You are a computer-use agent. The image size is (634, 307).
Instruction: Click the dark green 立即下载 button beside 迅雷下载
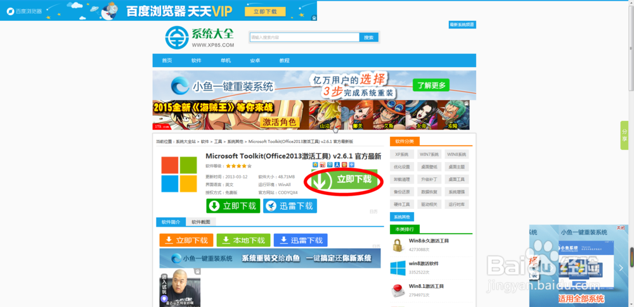[x=233, y=206]
